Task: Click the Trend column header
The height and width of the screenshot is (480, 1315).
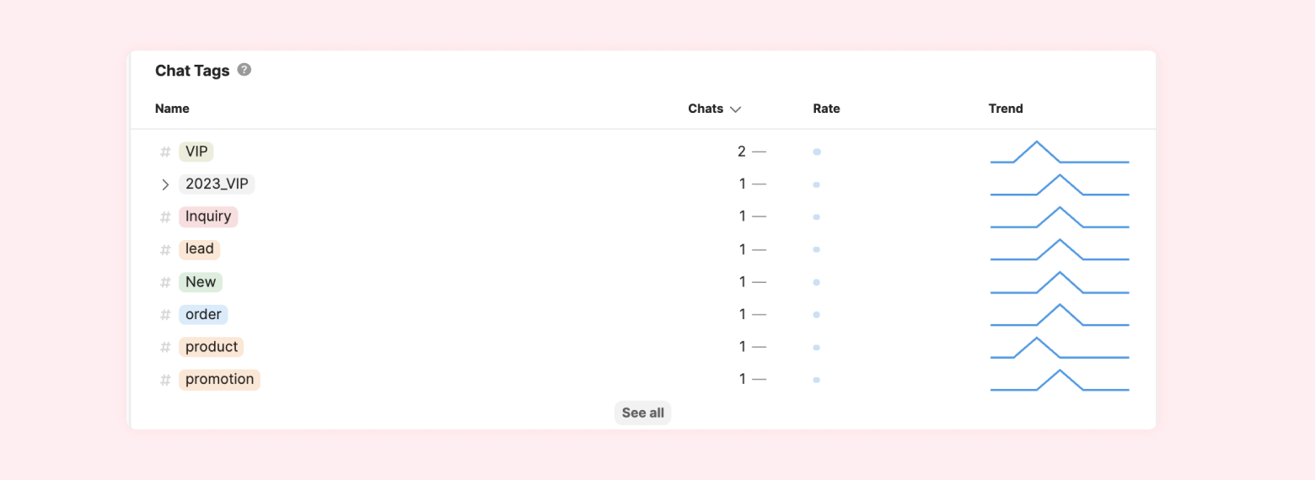Action: [1006, 109]
